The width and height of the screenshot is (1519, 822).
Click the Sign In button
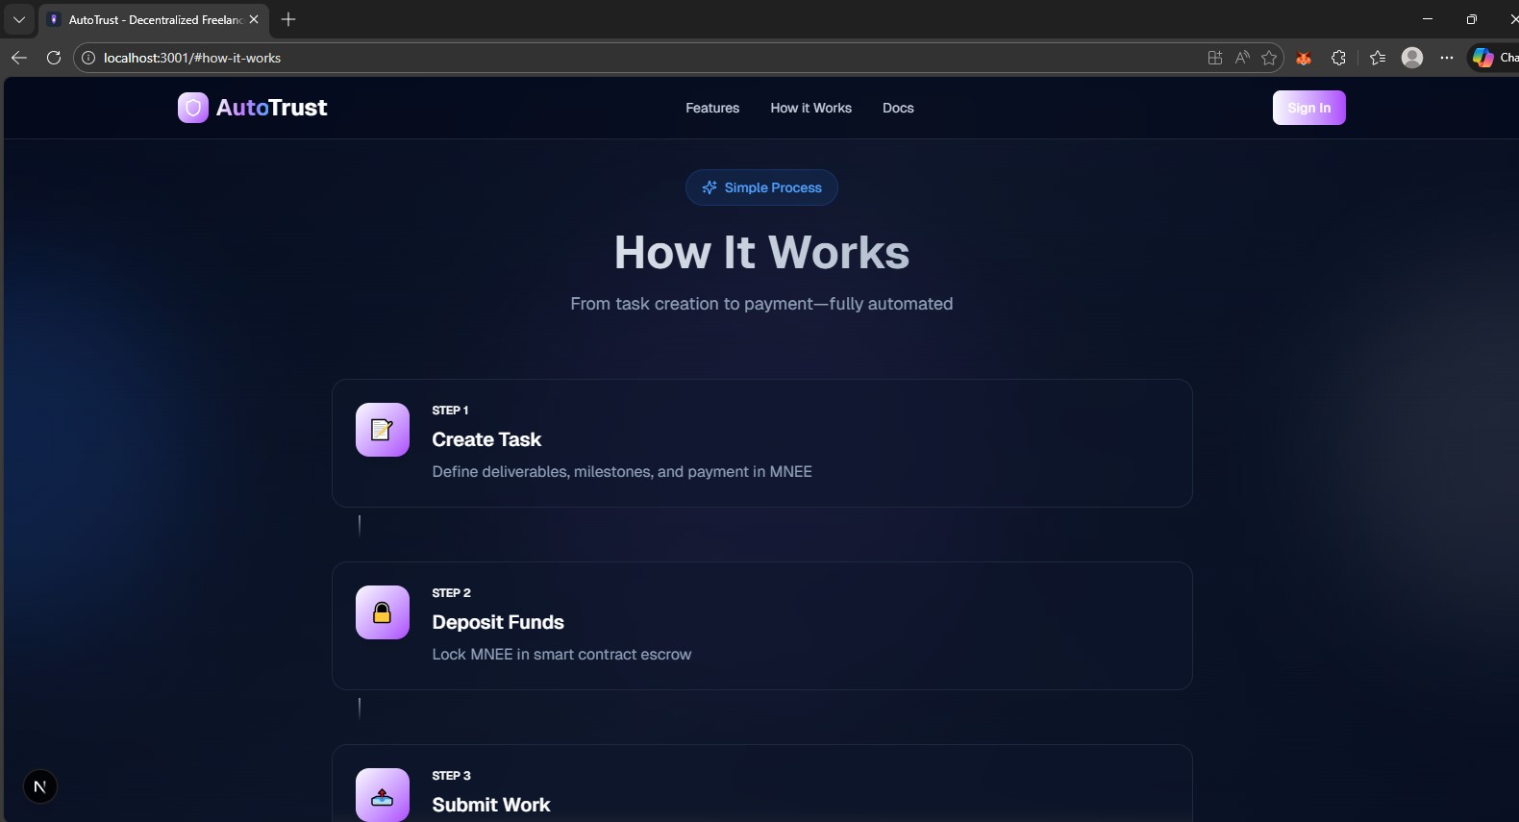click(x=1308, y=108)
